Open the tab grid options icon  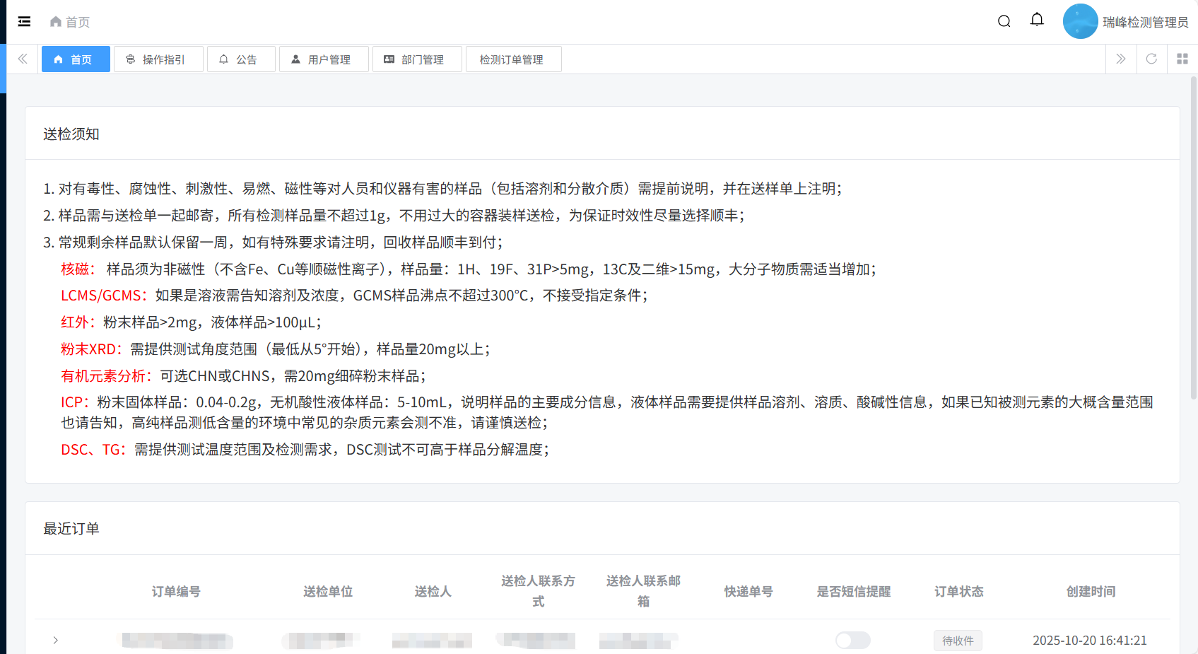[x=1182, y=59]
